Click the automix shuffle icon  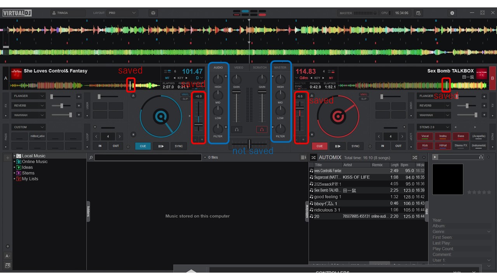coord(415,157)
